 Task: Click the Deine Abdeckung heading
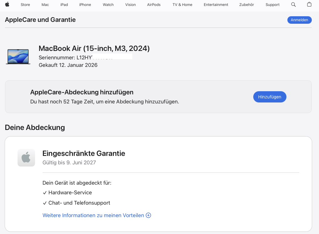pyautogui.click(x=35, y=127)
